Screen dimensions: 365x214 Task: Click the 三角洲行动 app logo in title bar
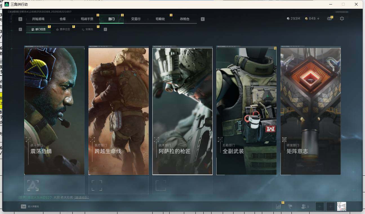[x=7, y=4]
